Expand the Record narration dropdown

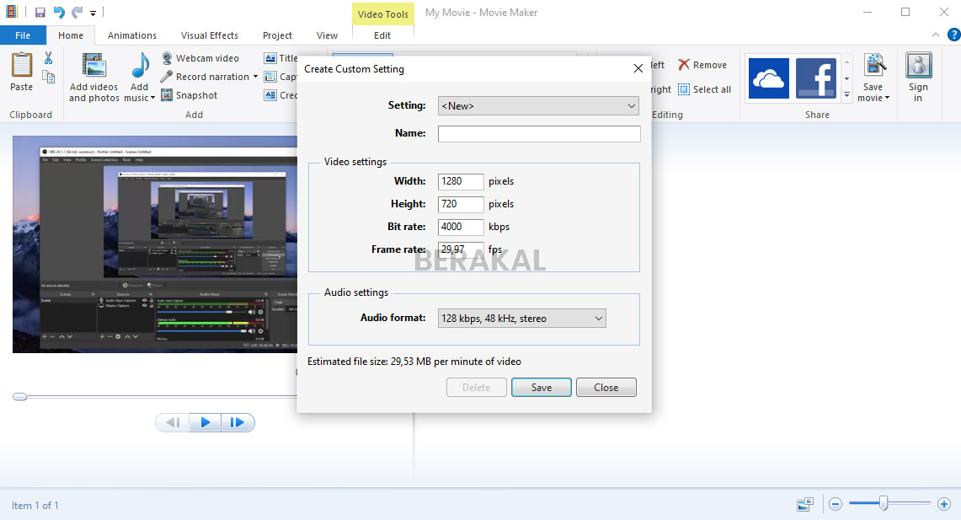point(254,76)
